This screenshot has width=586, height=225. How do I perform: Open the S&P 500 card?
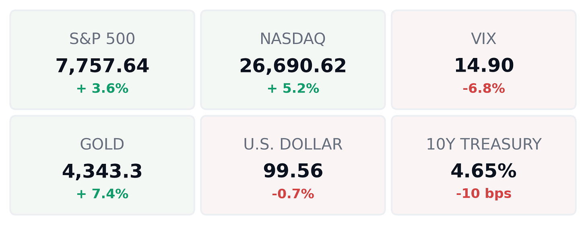[102, 60]
